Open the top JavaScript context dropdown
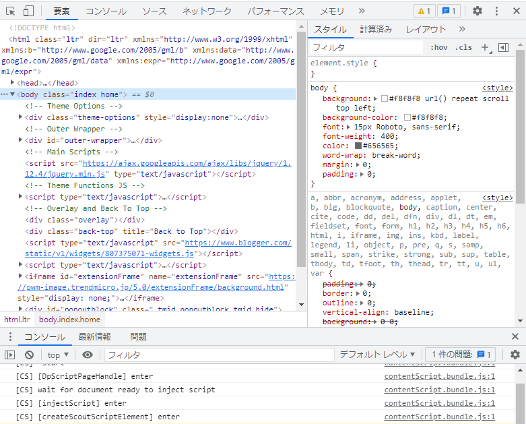526x424 pixels. pos(58,355)
